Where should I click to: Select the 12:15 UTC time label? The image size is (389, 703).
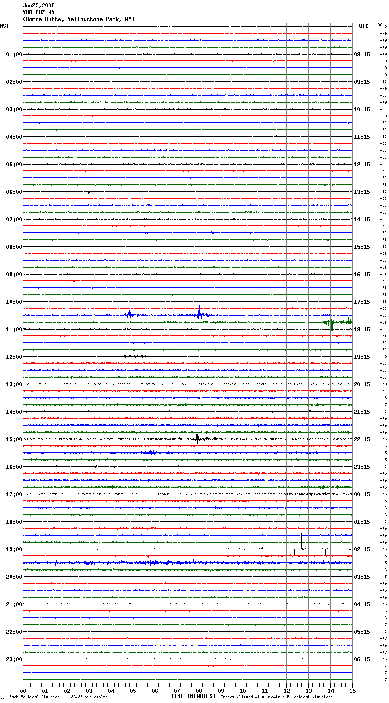[362, 165]
